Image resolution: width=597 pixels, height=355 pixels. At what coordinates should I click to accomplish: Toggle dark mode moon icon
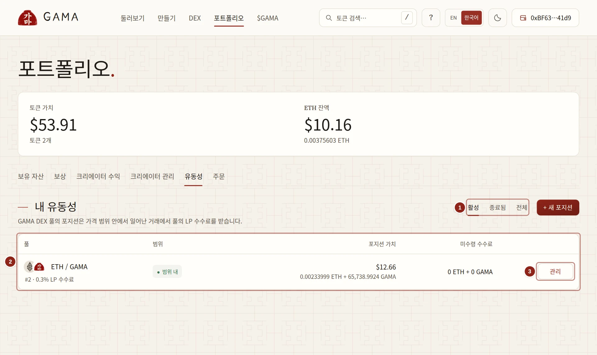click(497, 18)
